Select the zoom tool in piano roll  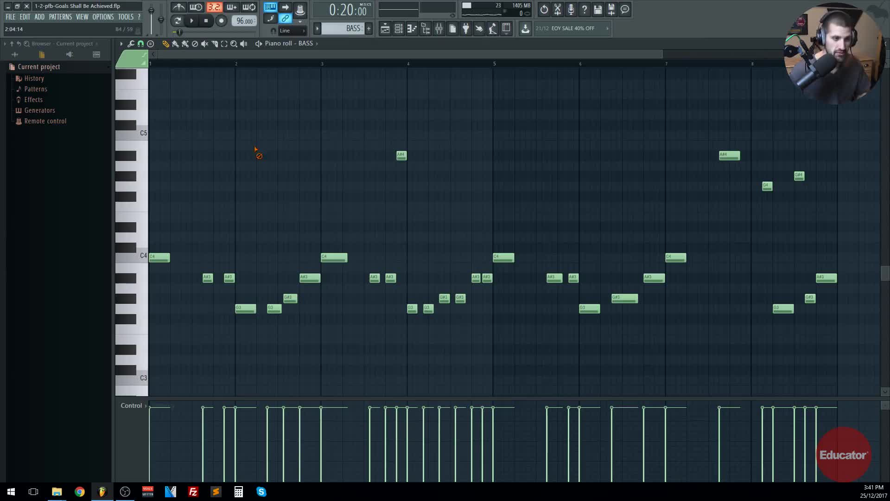[x=234, y=44]
